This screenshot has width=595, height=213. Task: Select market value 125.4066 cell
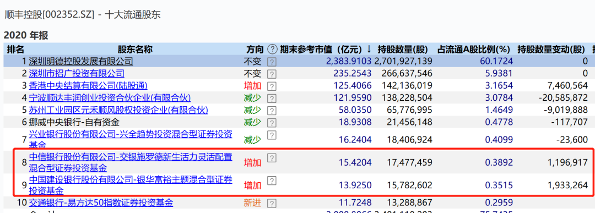click(x=353, y=86)
